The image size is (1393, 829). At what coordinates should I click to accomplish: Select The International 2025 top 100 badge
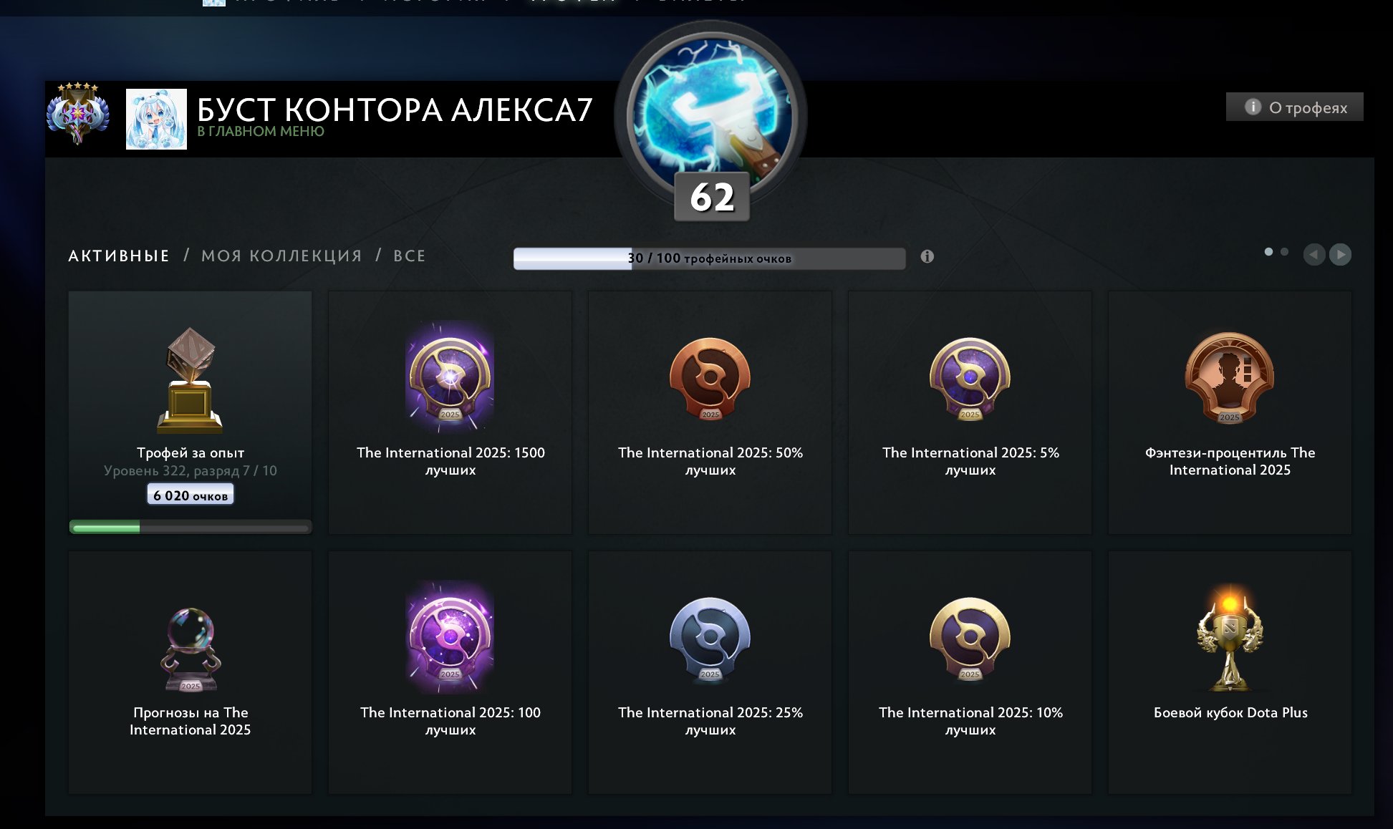(450, 636)
